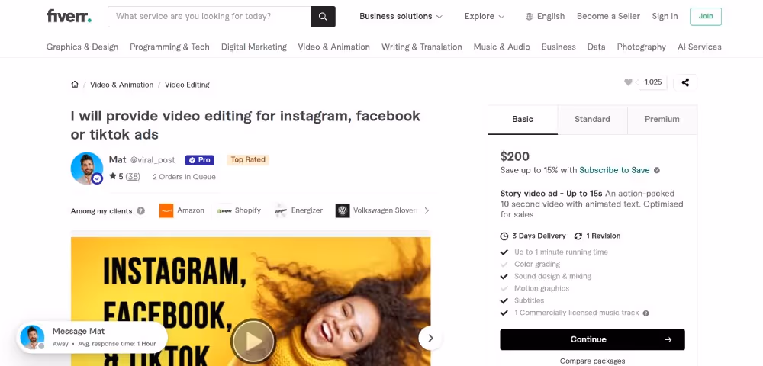
Task: Focus the service search input field
Action: (209, 17)
